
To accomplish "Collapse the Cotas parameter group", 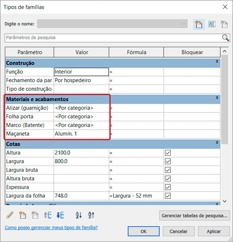I will coord(217,143).
